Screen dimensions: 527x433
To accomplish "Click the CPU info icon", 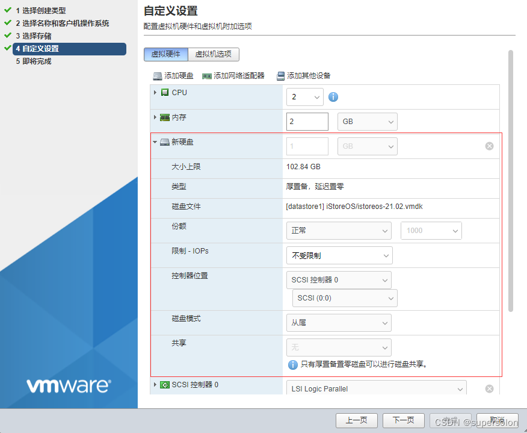I will 333,97.
